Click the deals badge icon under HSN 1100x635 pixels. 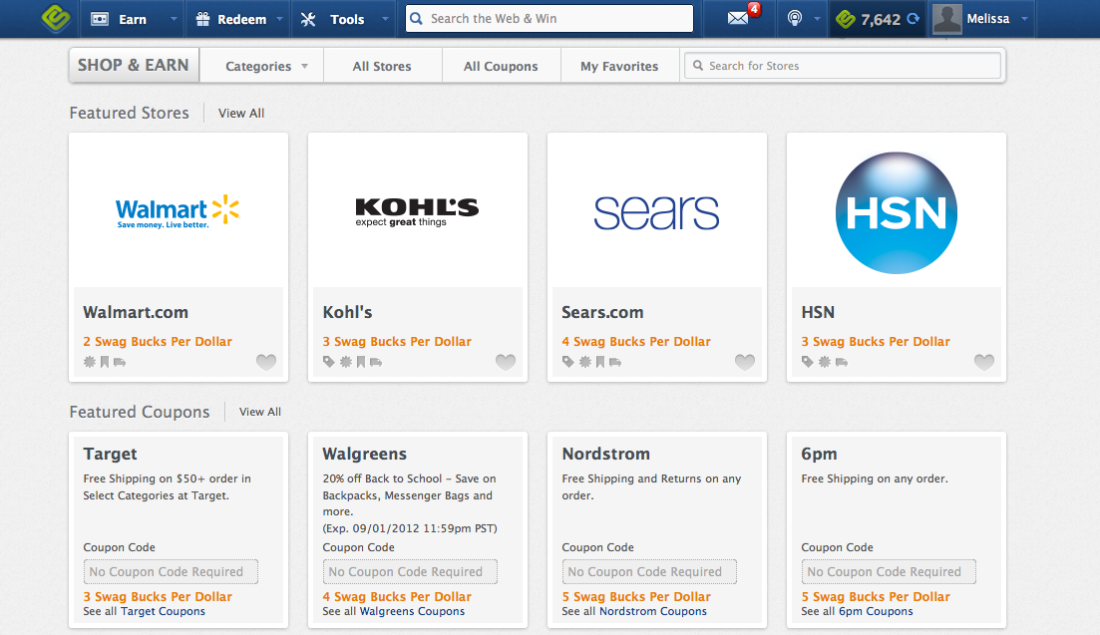(x=825, y=362)
